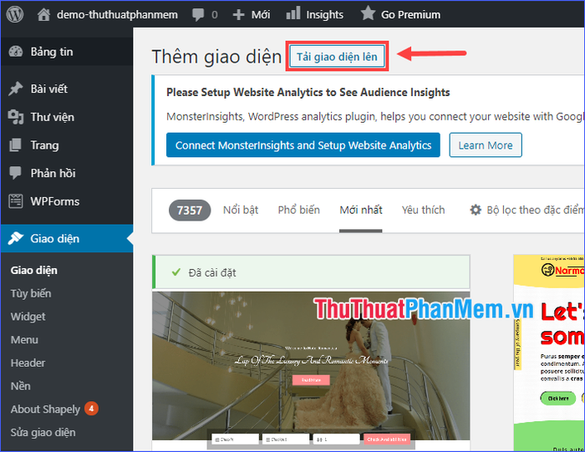Open the Mới menu in the admin bar
585x452 pixels.
click(261, 15)
